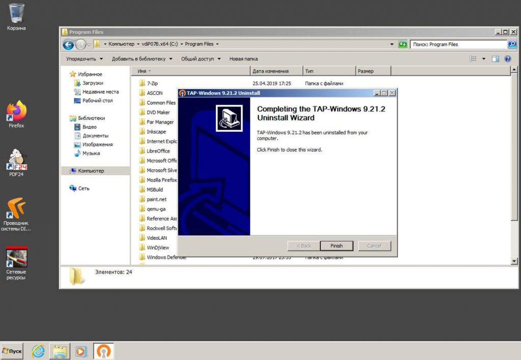Viewport: 521px width, 360px height.
Task: Launch PDF24 from the desktop
Action: [16, 162]
